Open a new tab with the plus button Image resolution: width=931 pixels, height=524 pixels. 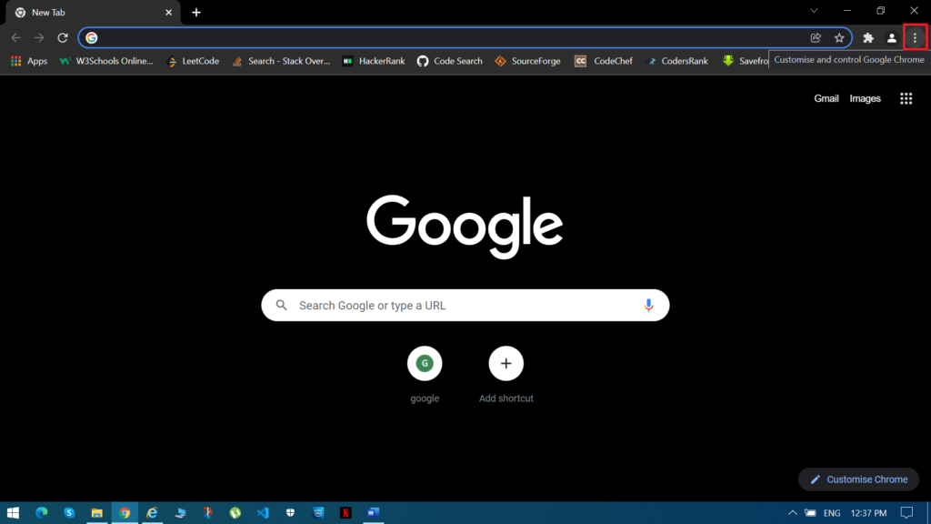(196, 13)
